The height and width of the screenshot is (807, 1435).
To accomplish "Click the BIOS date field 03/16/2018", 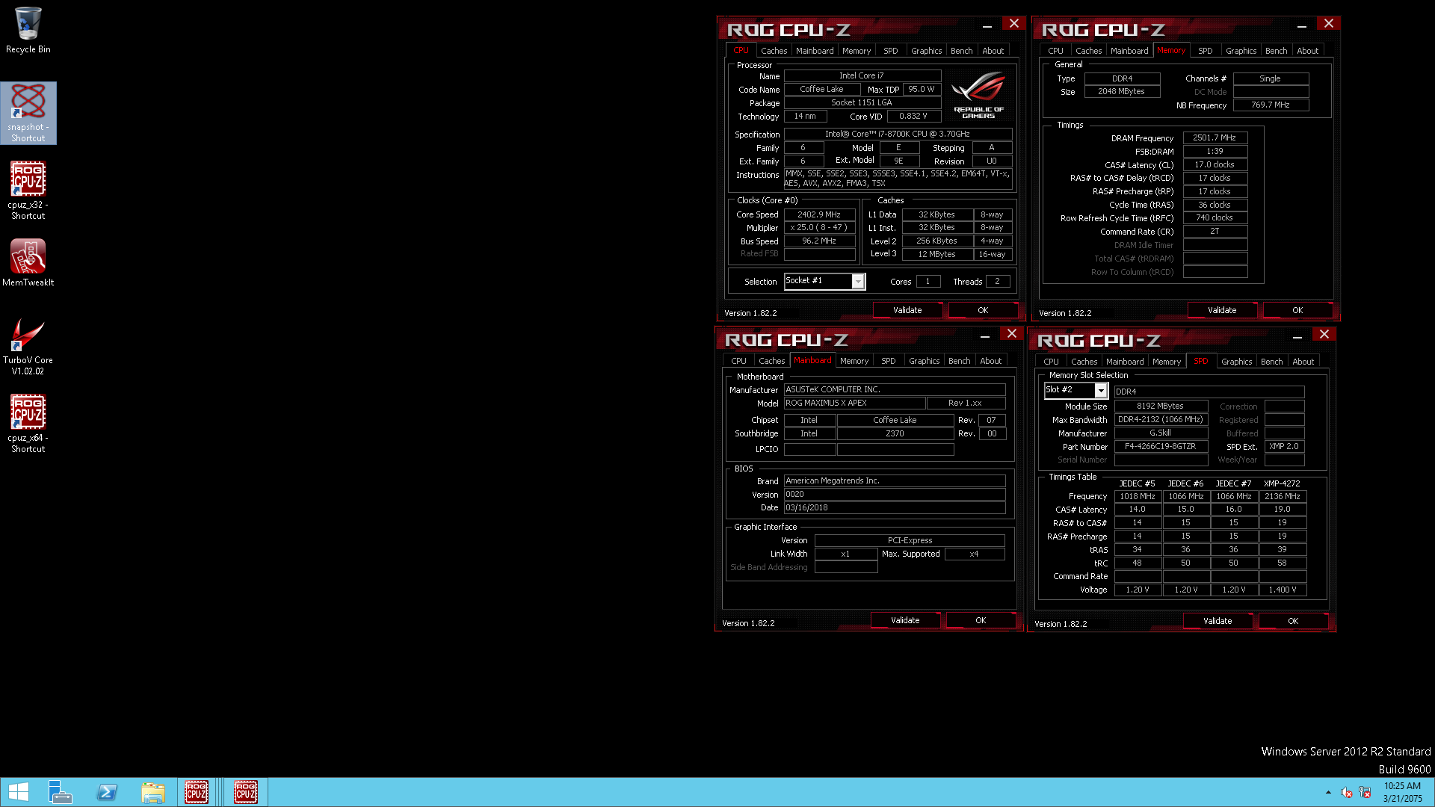I will tap(895, 507).
